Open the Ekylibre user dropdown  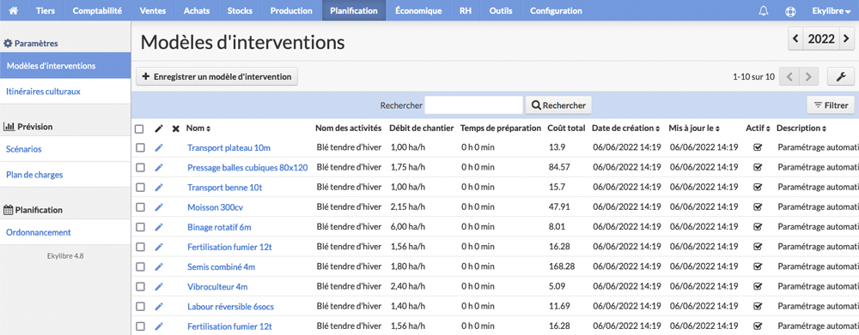832,10
